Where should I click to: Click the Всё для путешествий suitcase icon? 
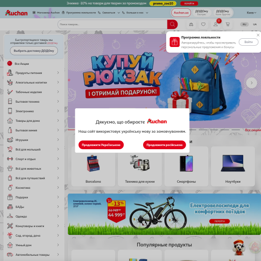click(10, 178)
